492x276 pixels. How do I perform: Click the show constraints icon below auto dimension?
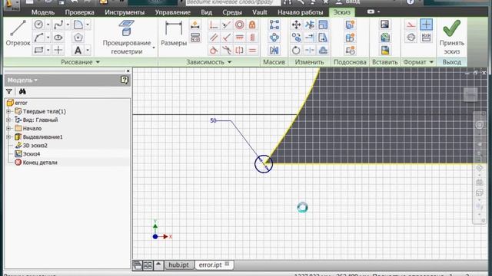(195, 38)
